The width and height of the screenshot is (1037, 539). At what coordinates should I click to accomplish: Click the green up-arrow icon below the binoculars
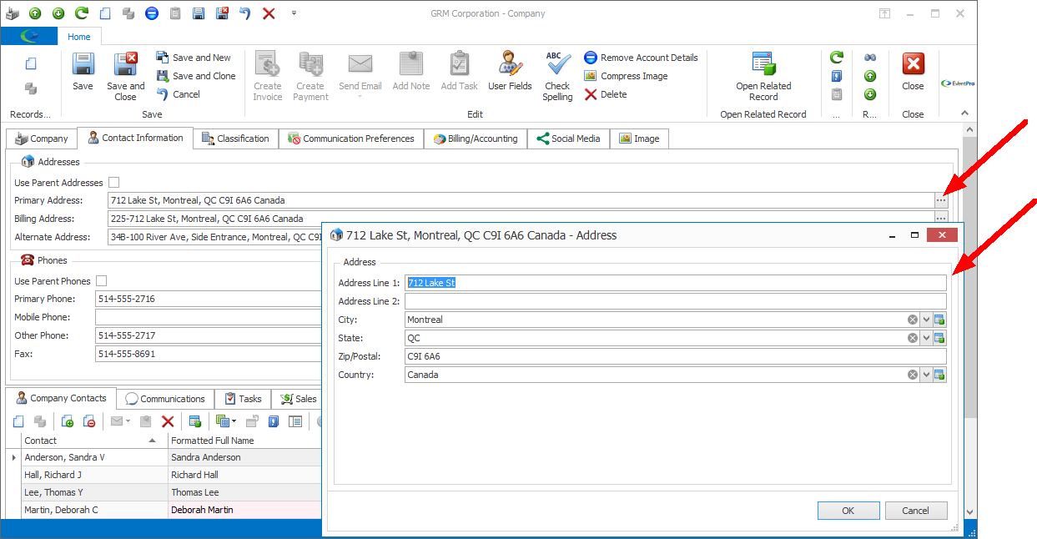(x=870, y=76)
